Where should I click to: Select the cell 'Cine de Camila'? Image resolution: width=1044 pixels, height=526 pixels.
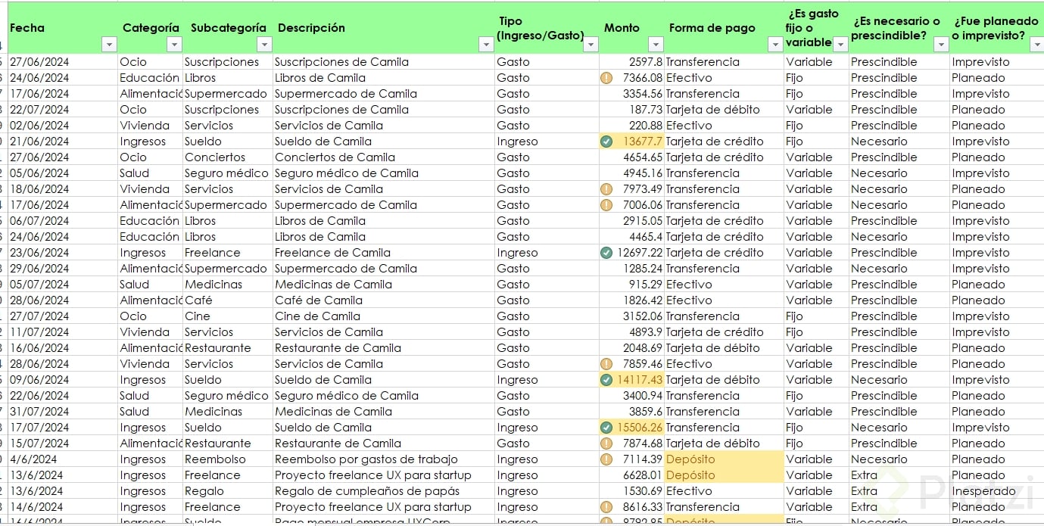tap(383, 316)
